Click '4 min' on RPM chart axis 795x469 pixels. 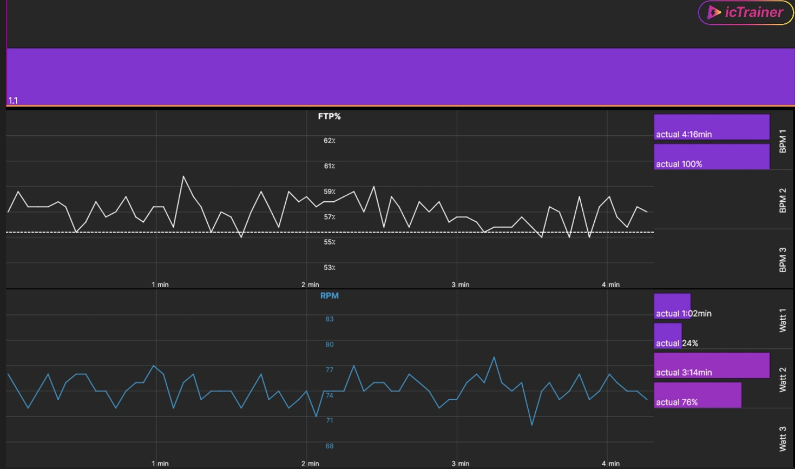click(610, 464)
